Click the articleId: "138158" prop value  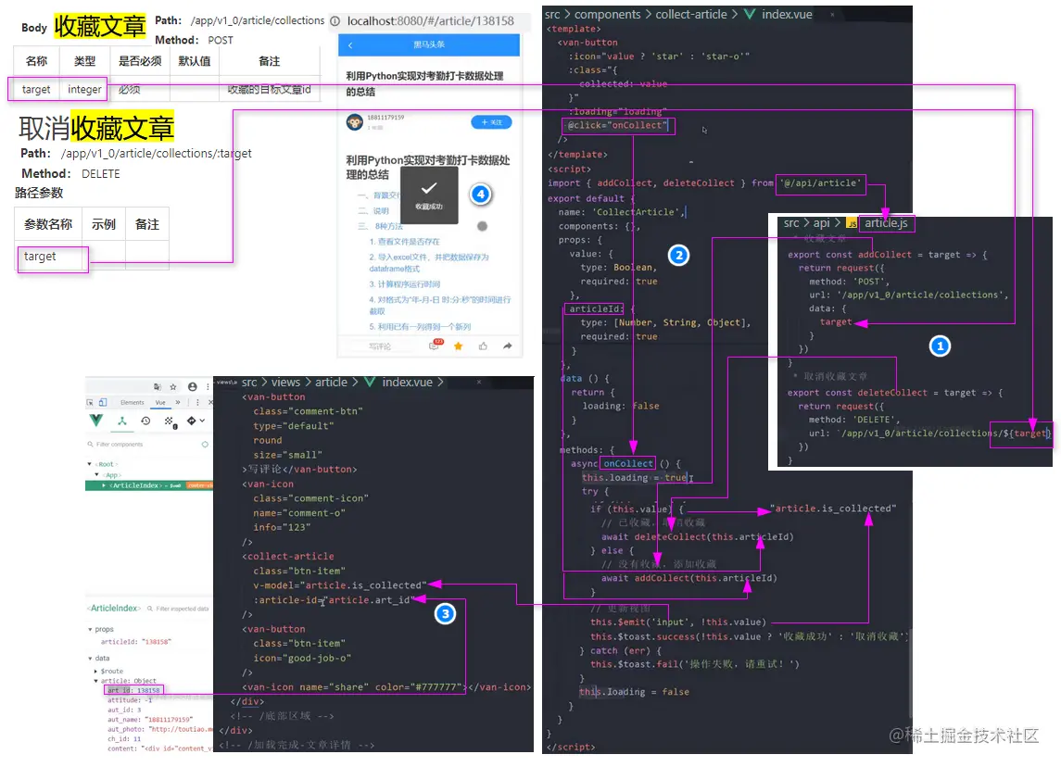point(136,642)
